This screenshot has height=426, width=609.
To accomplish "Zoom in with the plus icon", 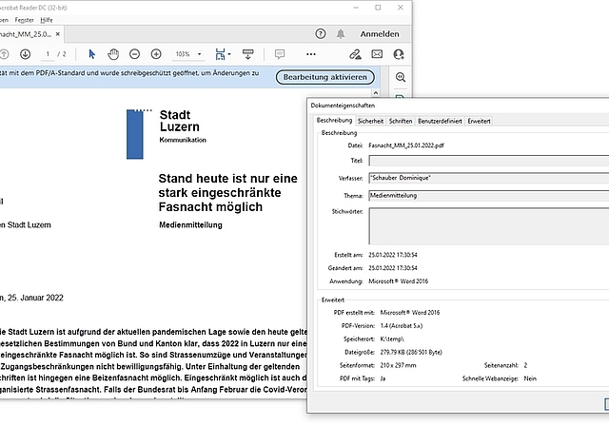I will [x=156, y=54].
